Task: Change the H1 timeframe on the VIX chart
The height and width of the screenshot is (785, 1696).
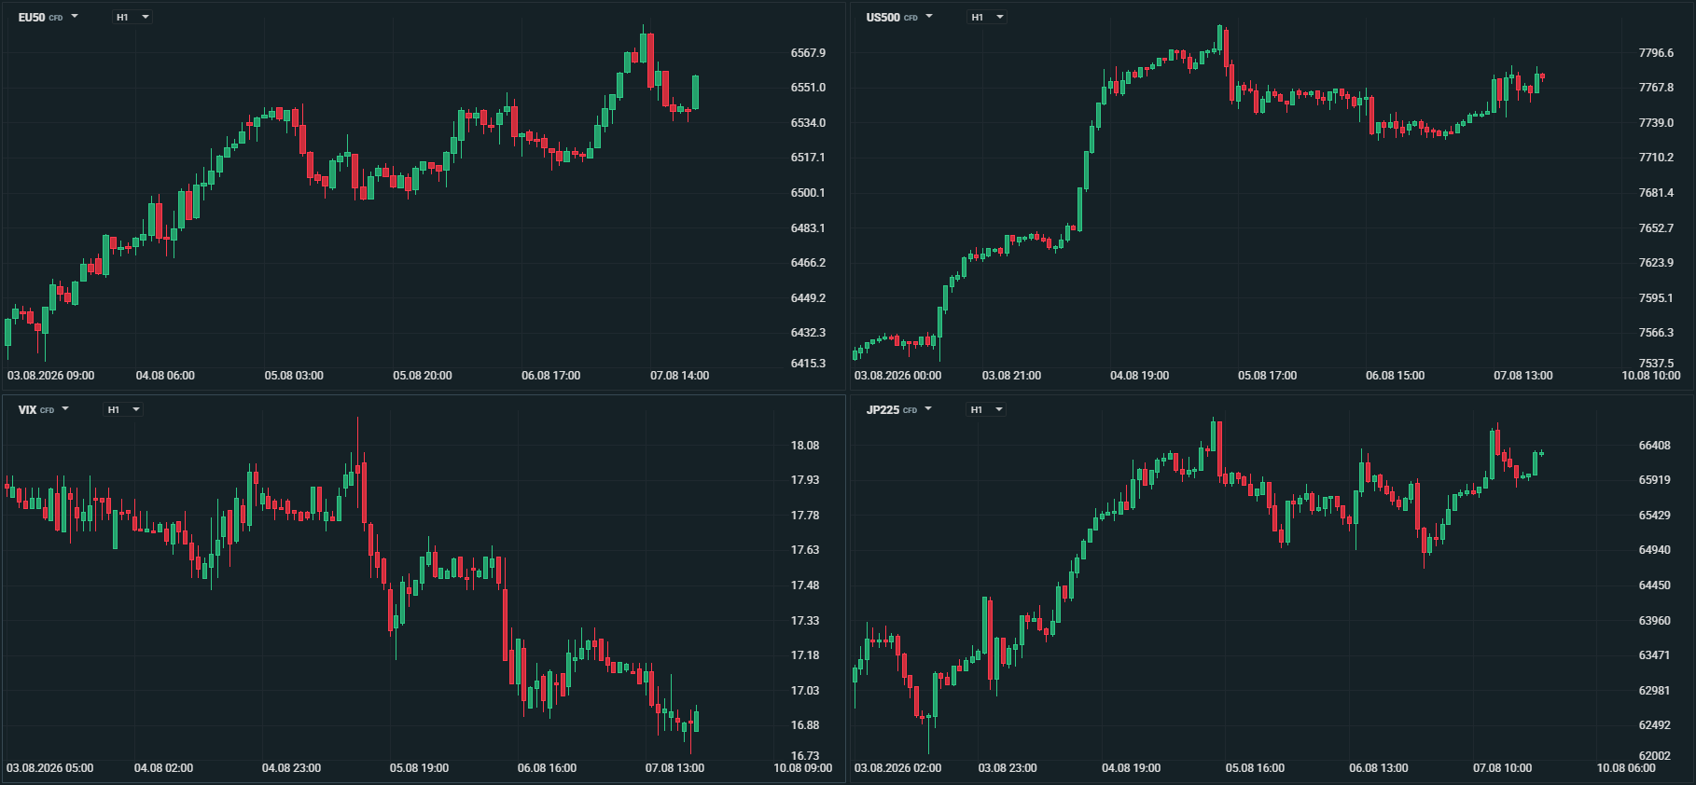Action: (x=122, y=409)
